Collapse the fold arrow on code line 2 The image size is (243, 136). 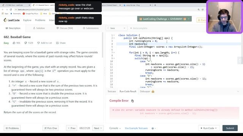(114, 38)
